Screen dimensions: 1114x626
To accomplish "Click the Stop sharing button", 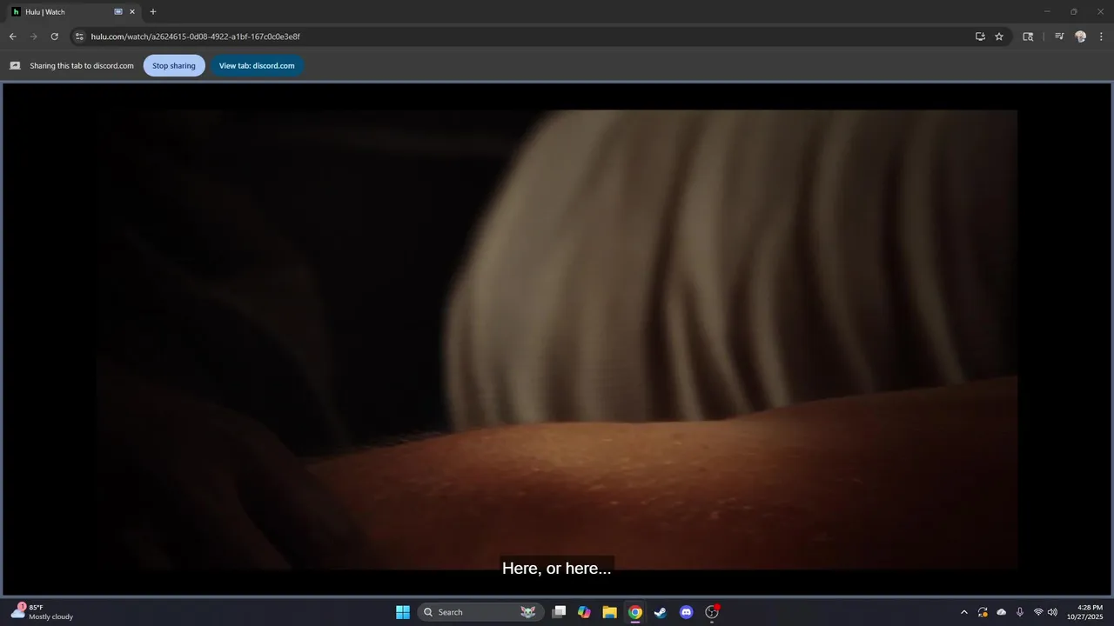I will point(174,65).
